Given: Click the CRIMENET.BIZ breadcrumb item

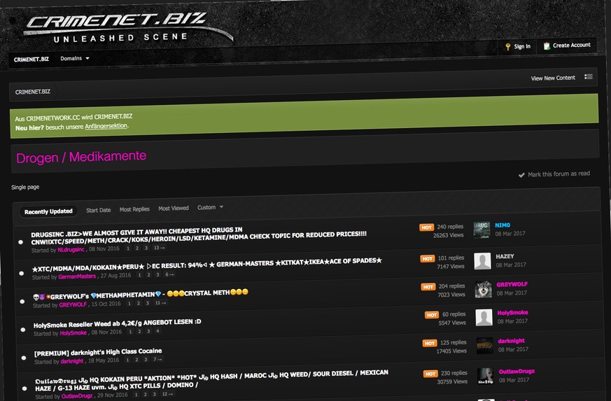Looking at the screenshot, I should point(33,92).
